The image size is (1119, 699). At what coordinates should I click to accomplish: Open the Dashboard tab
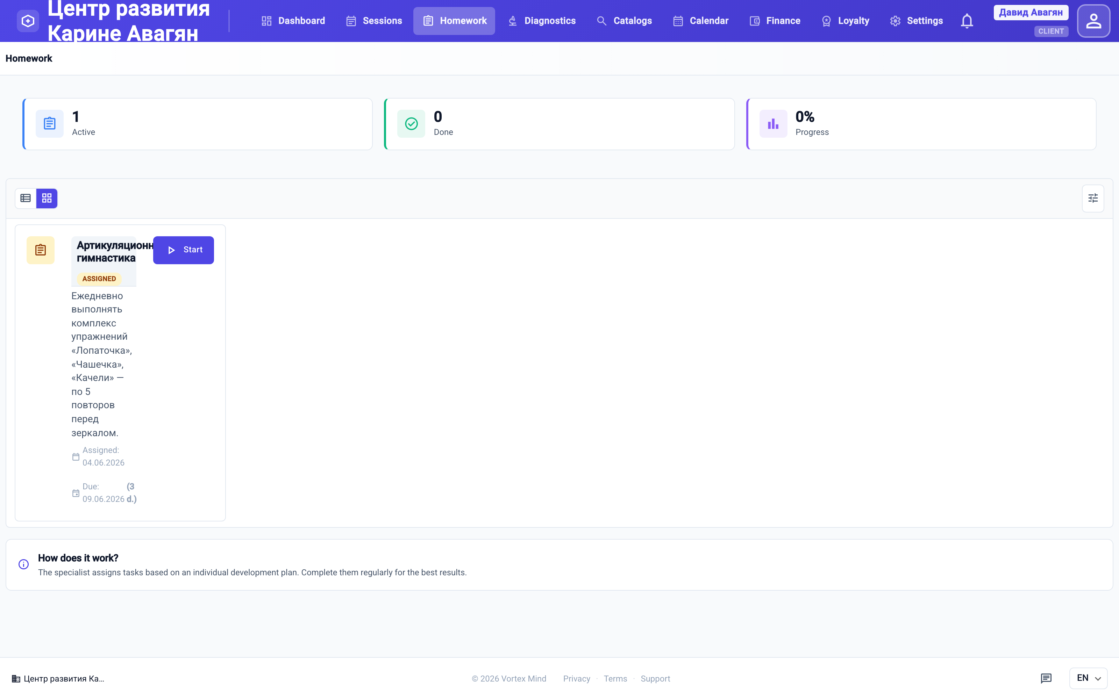pyautogui.click(x=293, y=21)
